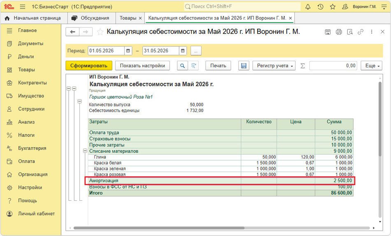Collapse outermost report grouping level
Image resolution: width=391 pixels, height=236 pixels.
69,89
